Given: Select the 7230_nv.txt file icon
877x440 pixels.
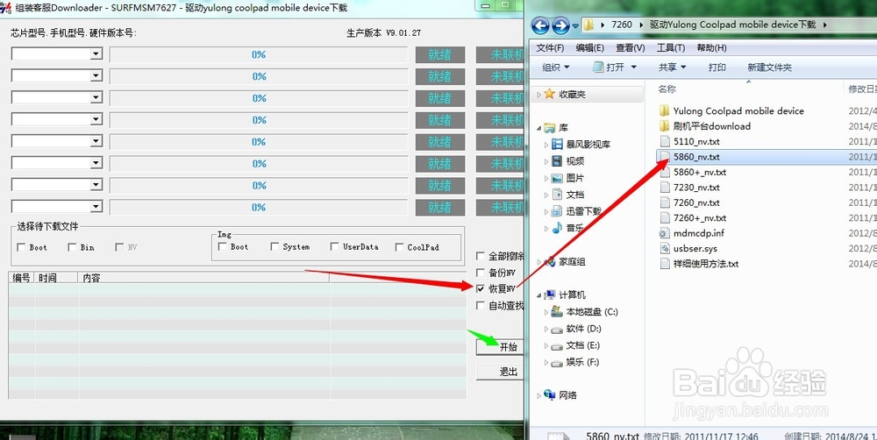Looking at the screenshot, I should click(665, 188).
